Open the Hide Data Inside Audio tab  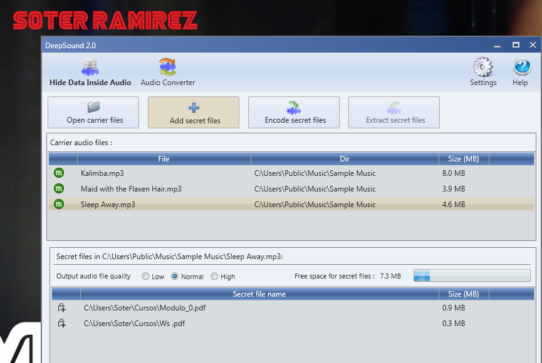coord(90,73)
